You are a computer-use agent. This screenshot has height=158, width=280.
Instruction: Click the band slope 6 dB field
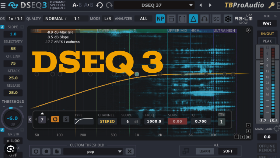point(131,121)
